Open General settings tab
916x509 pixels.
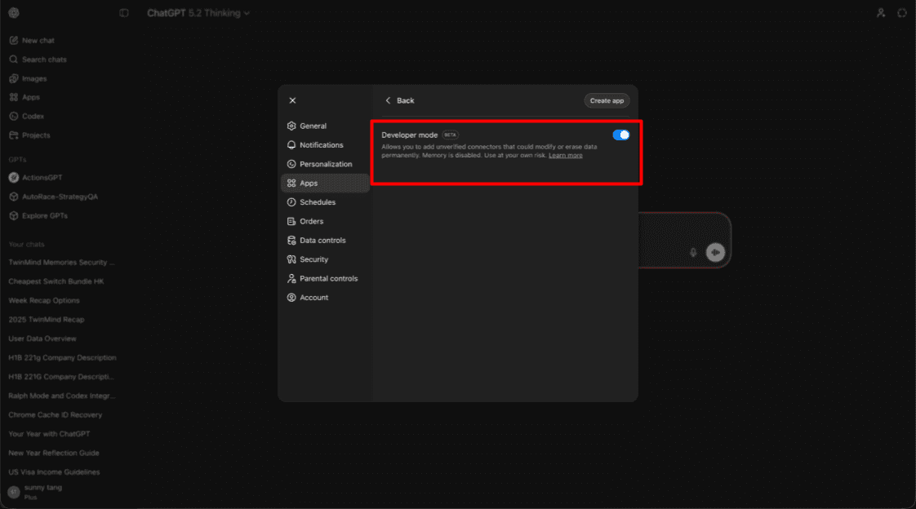(x=326, y=126)
